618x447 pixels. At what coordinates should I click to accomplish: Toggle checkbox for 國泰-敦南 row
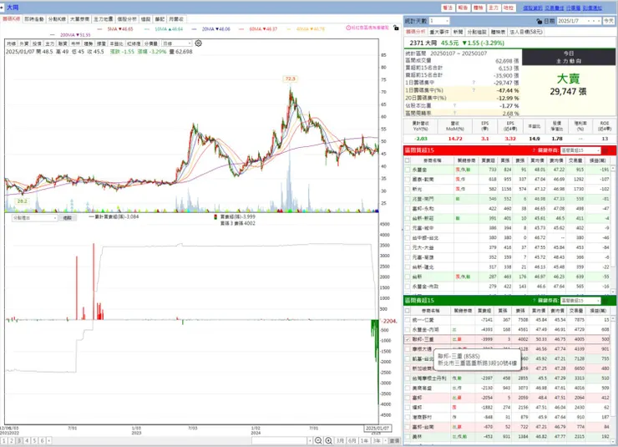[x=408, y=180]
